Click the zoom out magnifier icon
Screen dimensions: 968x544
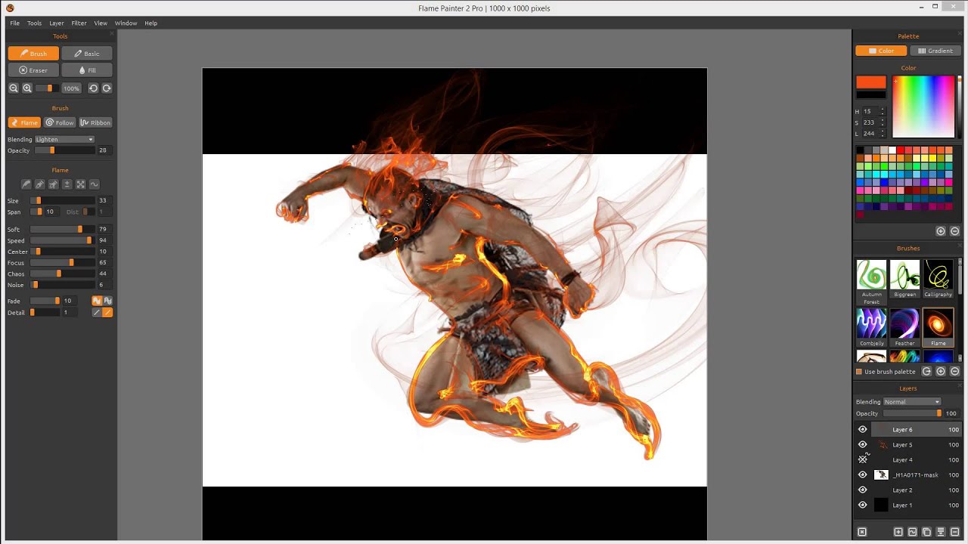(x=14, y=88)
